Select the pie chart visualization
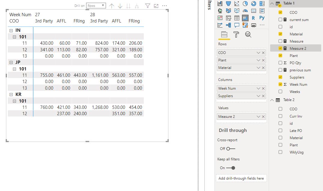Screen dimensions: 323x191 pos(245,4)
